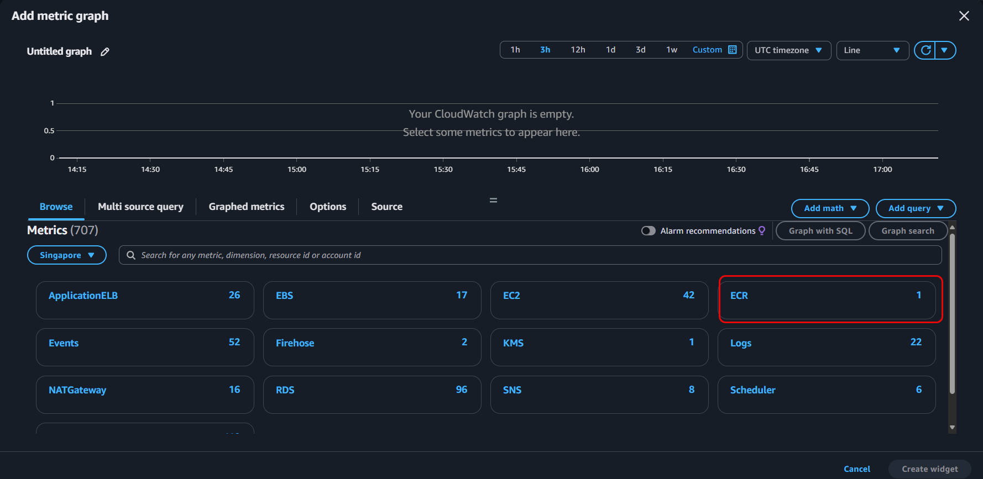Click the metrics list scrollbar thumb
983x479 pixels.
pyautogui.click(x=952, y=313)
